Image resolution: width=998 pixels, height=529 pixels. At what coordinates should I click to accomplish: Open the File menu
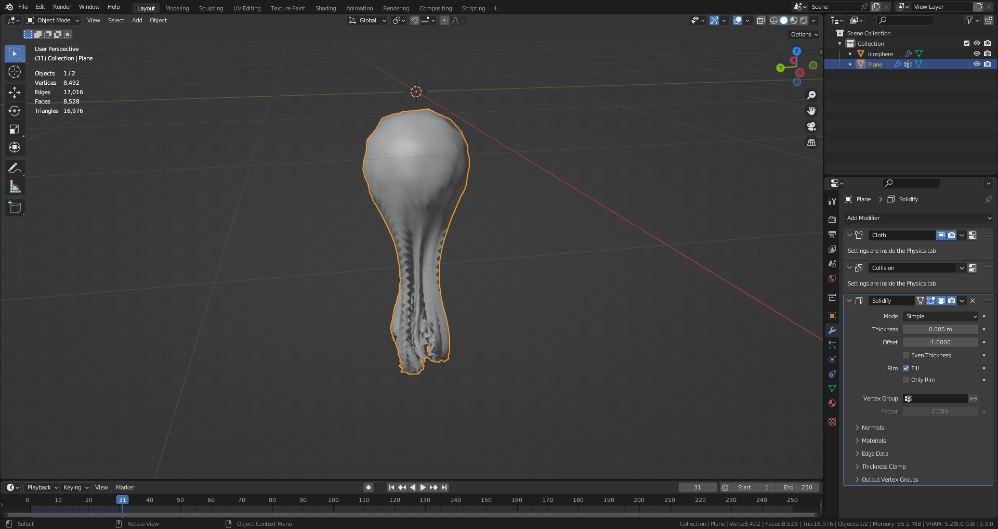pos(23,7)
